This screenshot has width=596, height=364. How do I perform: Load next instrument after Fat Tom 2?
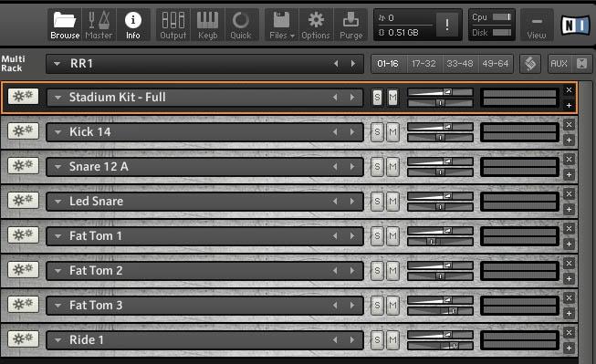coord(352,271)
